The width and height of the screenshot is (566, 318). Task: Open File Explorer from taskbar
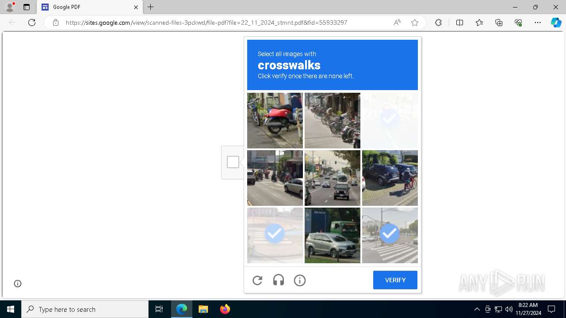coord(203,309)
